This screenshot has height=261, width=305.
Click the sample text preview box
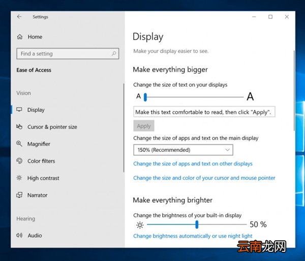204,112
